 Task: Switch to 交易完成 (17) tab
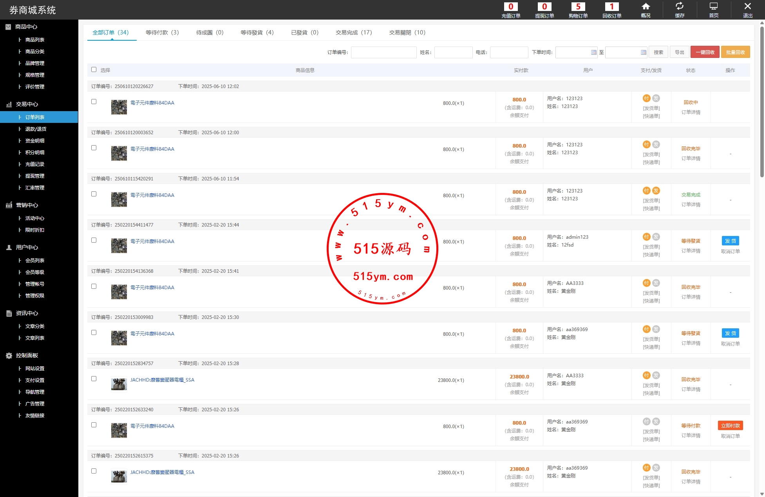click(x=354, y=32)
